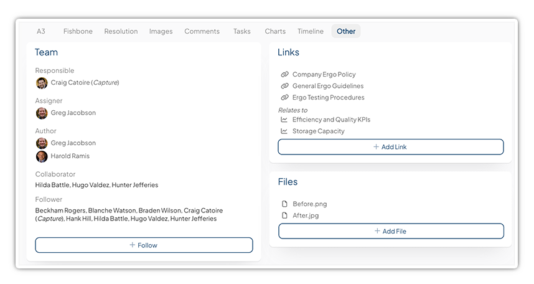Click the link icon beside General Ergo Guidelines
This screenshot has width=534, height=284.
[284, 86]
